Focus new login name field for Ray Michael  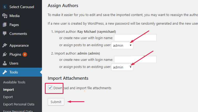pos(135,38)
